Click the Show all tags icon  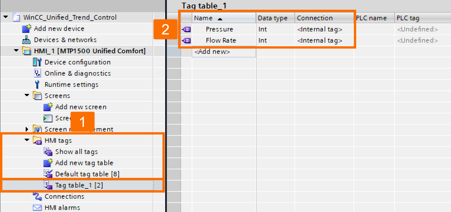pyautogui.click(x=48, y=152)
